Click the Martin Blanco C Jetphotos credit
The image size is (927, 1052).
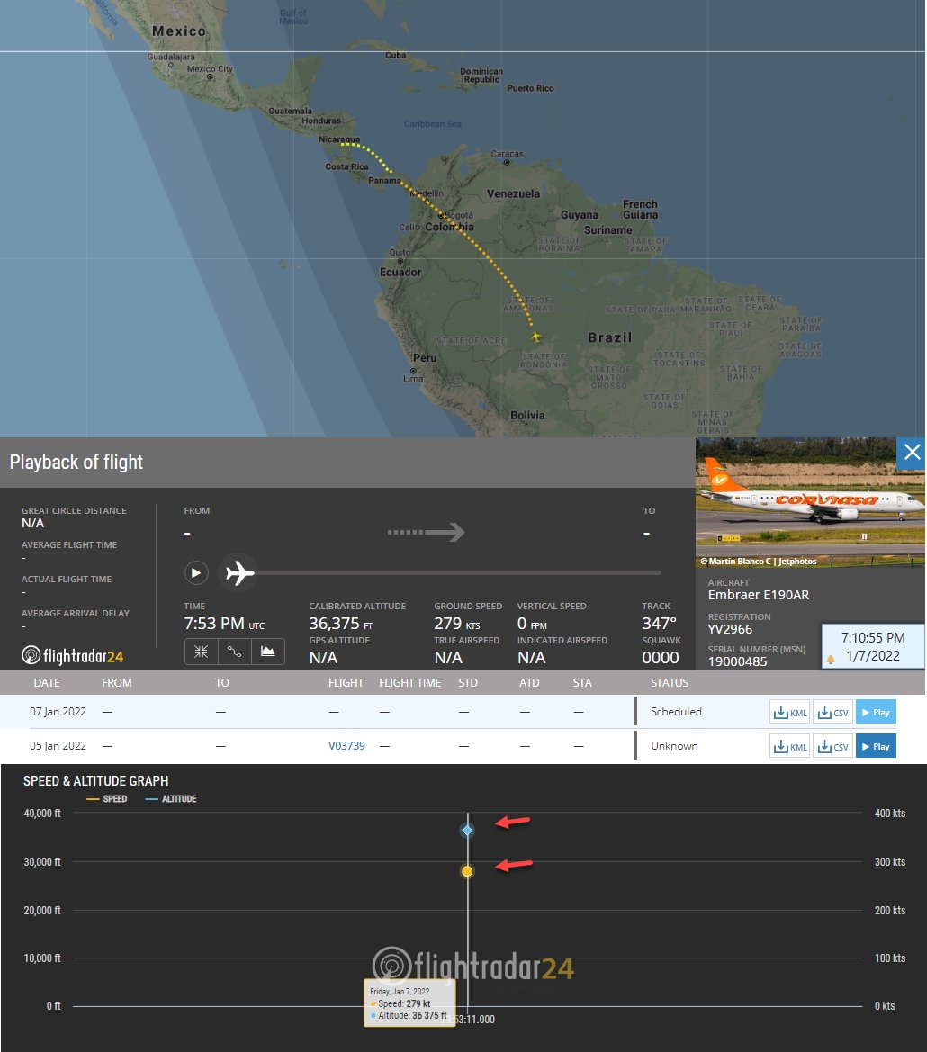click(759, 561)
